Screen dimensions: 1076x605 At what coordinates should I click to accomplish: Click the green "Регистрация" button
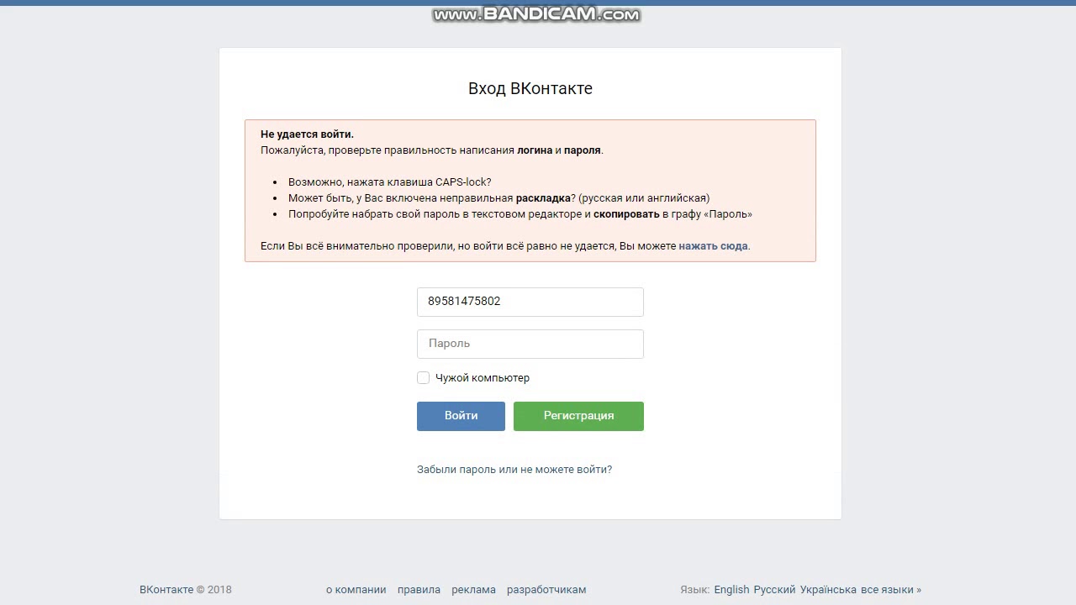[x=578, y=416]
